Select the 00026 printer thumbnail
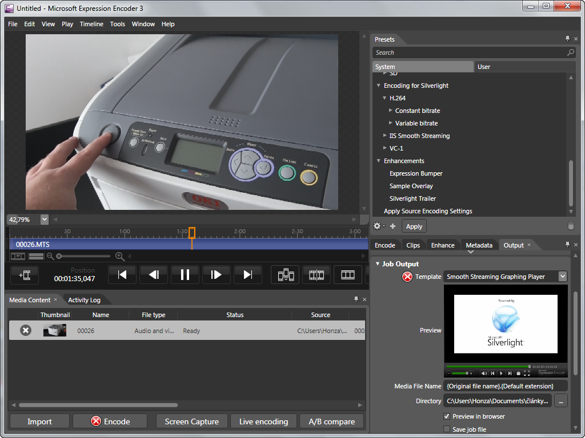Screen dimensions: 585x438 coord(54,330)
